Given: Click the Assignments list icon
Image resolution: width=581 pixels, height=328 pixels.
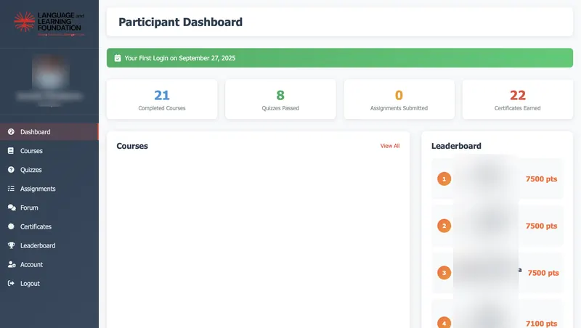Looking at the screenshot, I should [11, 189].
